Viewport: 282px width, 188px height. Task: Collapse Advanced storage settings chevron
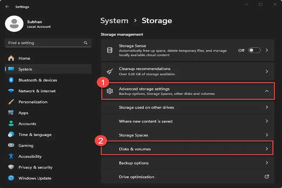coord(267,91)
